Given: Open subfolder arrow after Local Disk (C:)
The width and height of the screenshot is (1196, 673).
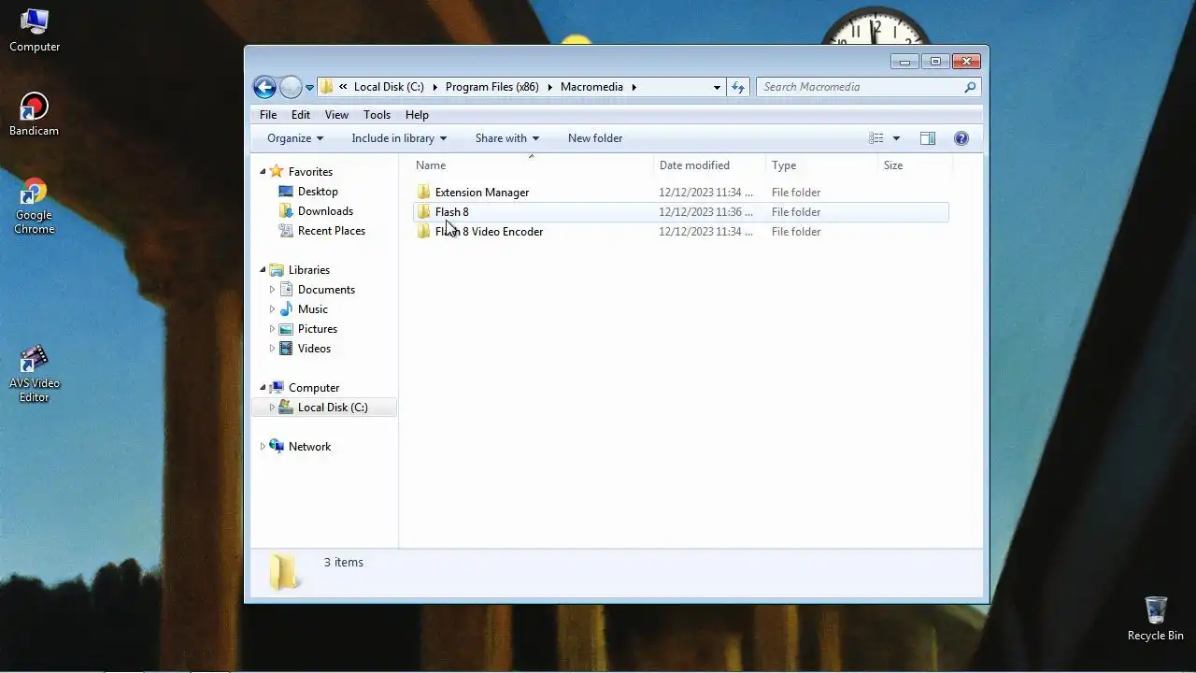Looking at the screenshot, I should (434, 87).
